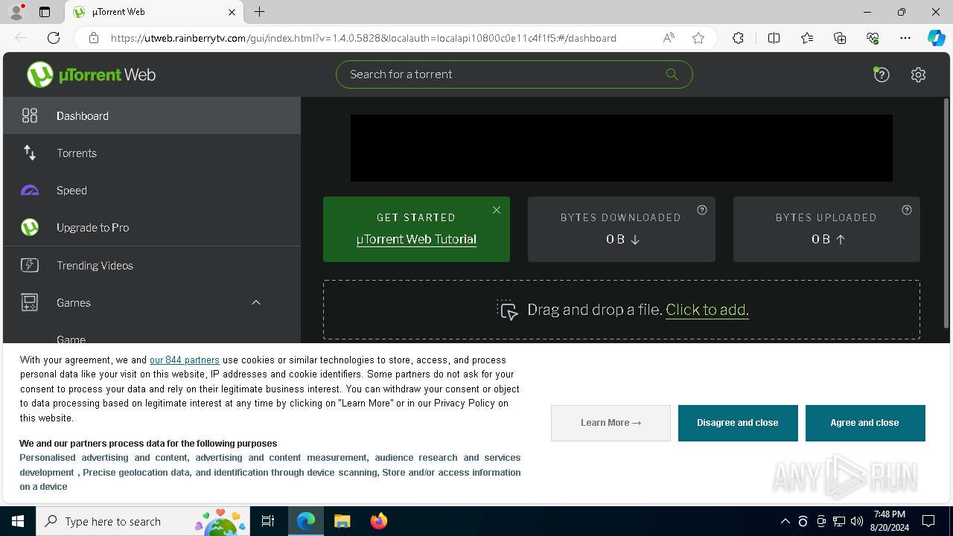This screenshot has width=953, height=536.
Task: Open browser Extensions puzzle icon
Action: [738, 38]
